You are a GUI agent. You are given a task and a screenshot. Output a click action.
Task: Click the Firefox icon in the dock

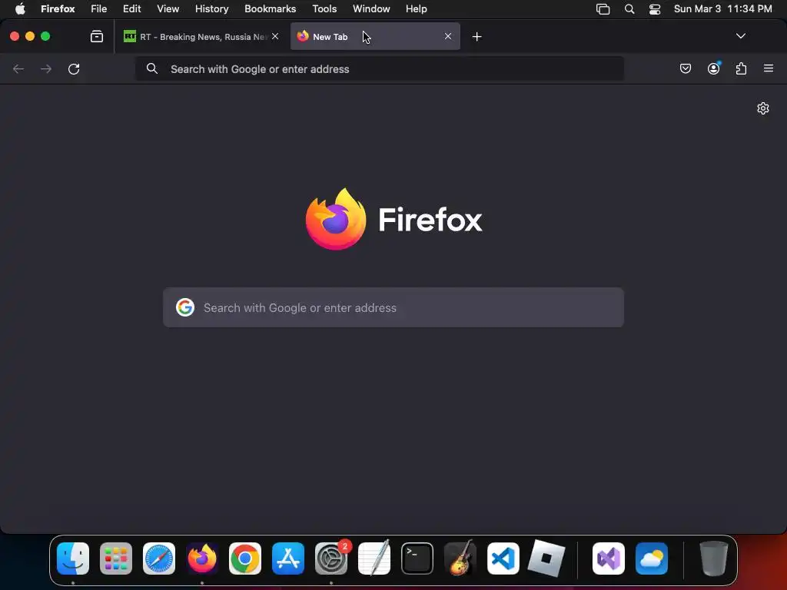[x=202, y=559]
